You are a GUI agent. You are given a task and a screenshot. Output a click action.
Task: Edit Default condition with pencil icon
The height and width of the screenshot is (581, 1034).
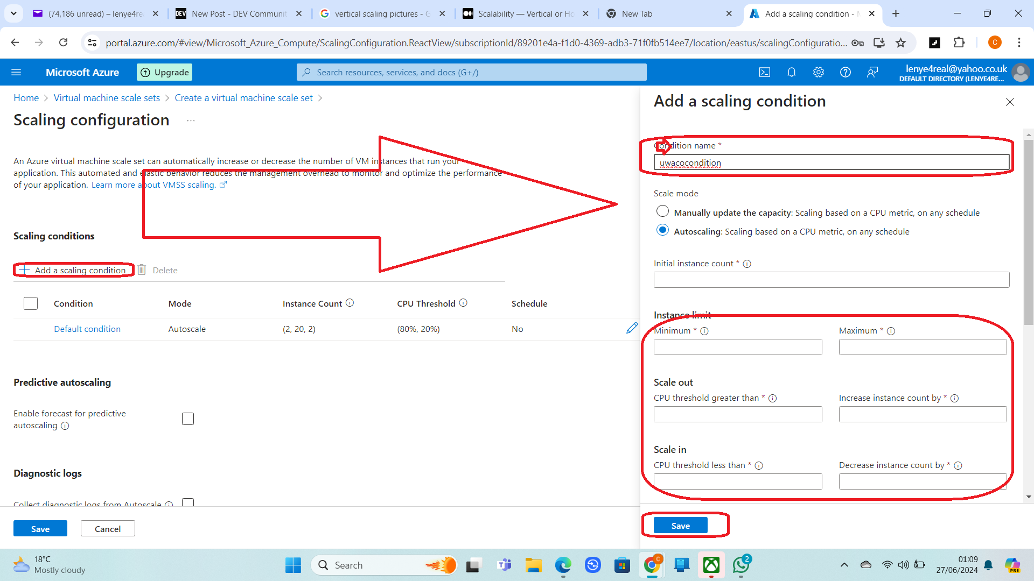[632, 328]
